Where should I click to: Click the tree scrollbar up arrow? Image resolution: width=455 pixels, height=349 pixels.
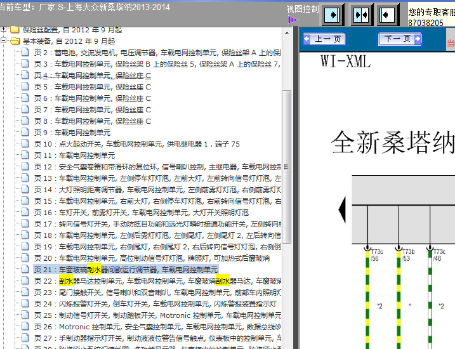click(287, 33)
